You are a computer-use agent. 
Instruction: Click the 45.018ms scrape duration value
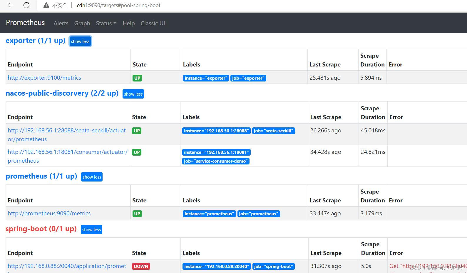[x=373, y=130]
